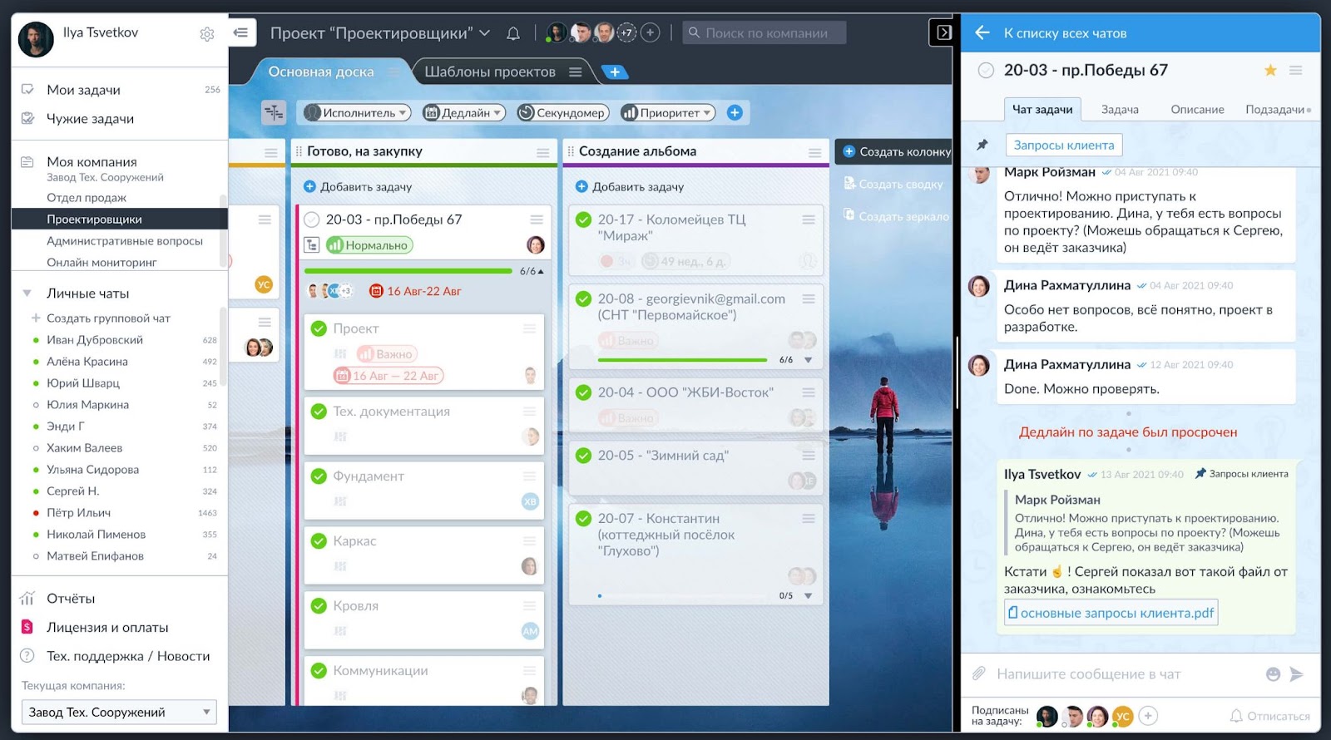Open notifications bell icon

[513, 33]
